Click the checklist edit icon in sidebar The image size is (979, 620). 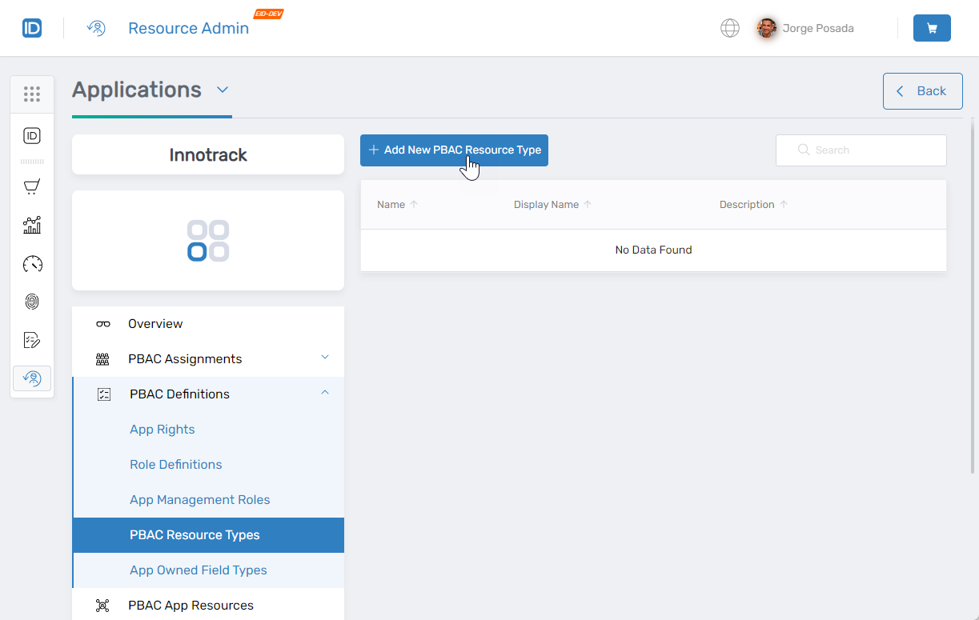click(x=32, y=340)
